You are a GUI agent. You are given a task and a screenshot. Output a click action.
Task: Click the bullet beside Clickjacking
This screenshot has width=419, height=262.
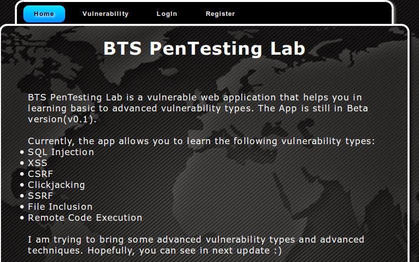click(x=22, y=185)
